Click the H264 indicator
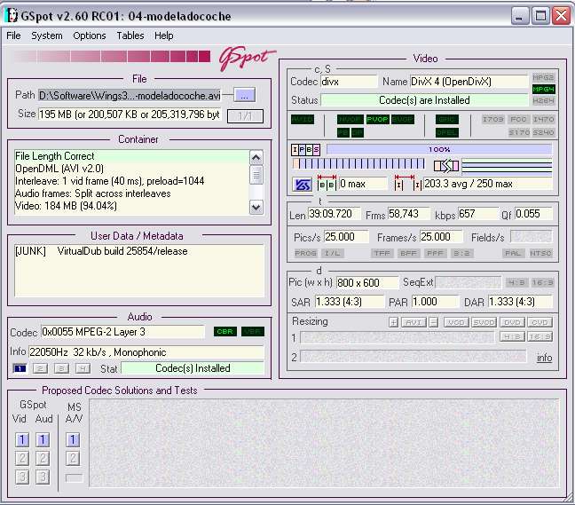575x505 pixels. click(543, 100)
